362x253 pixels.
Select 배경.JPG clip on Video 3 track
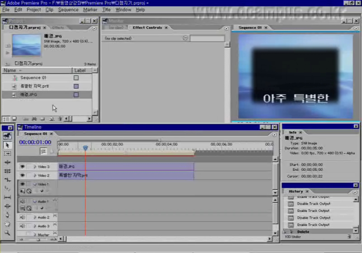(x=126, y=166)
